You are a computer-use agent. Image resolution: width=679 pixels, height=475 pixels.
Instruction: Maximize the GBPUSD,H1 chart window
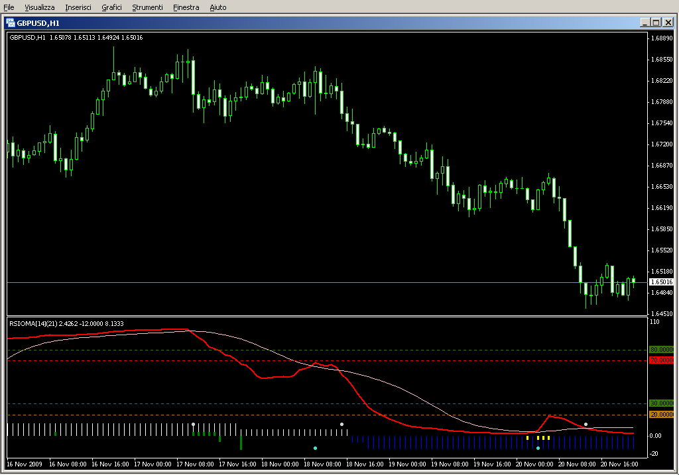click(656, 23)
